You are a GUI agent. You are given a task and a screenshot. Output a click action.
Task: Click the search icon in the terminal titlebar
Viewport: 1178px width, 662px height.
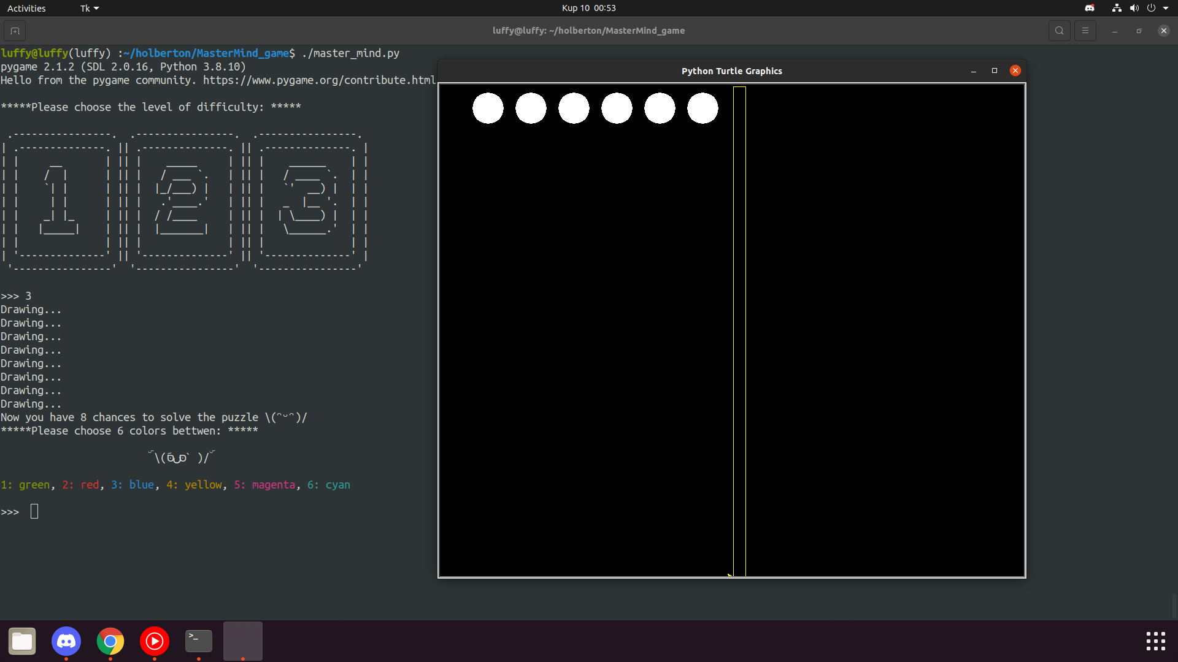tap(1060, 30)
